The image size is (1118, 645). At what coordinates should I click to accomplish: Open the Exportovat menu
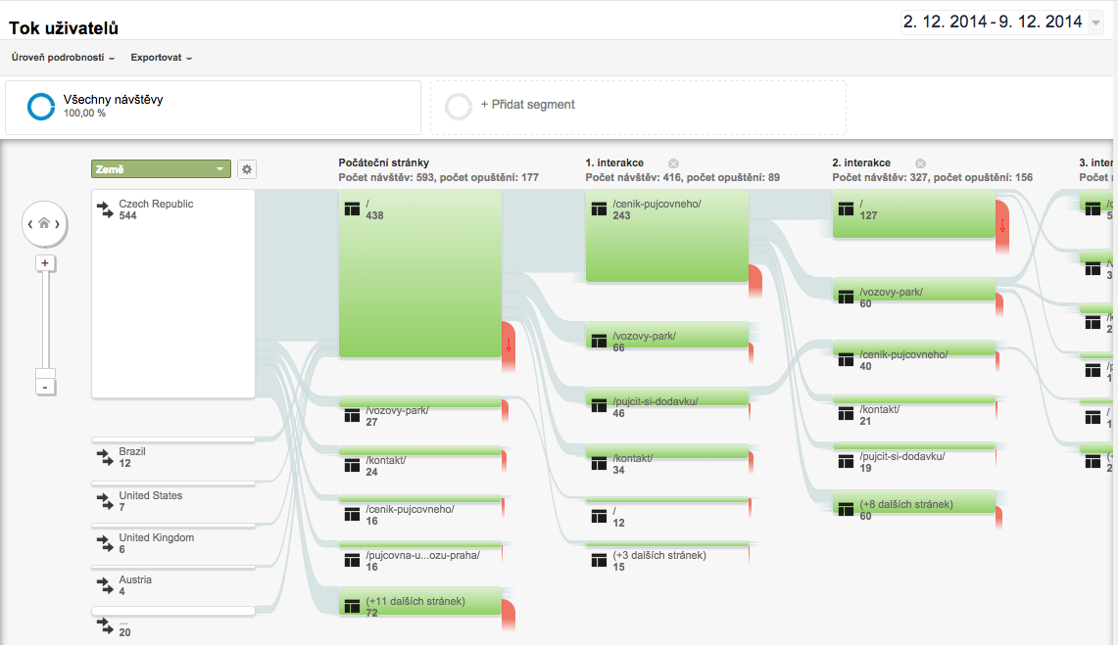pyautogui.click(x=161, y=58)
